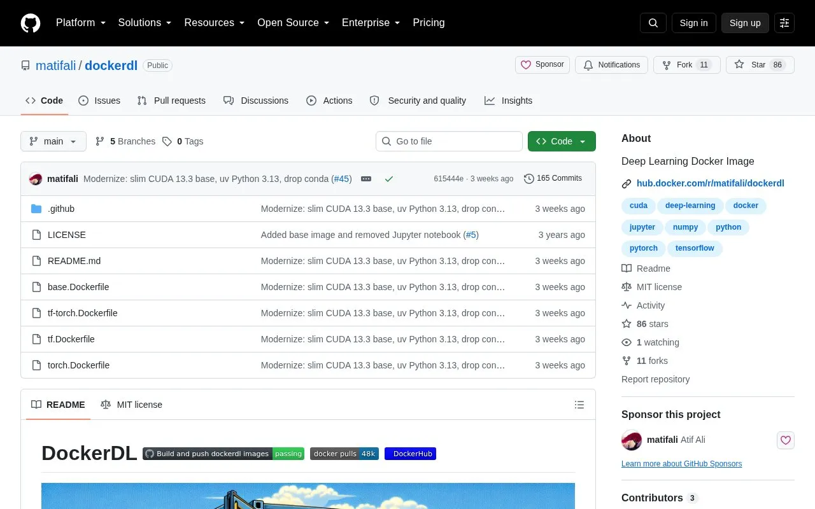815x509 pixels.
Task: Open the commit details ellipsis
Action: pos(366,179)
